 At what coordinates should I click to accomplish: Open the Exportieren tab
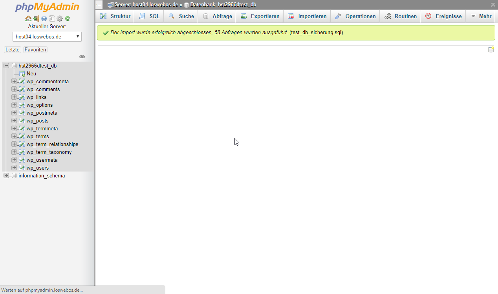point(260,16)
